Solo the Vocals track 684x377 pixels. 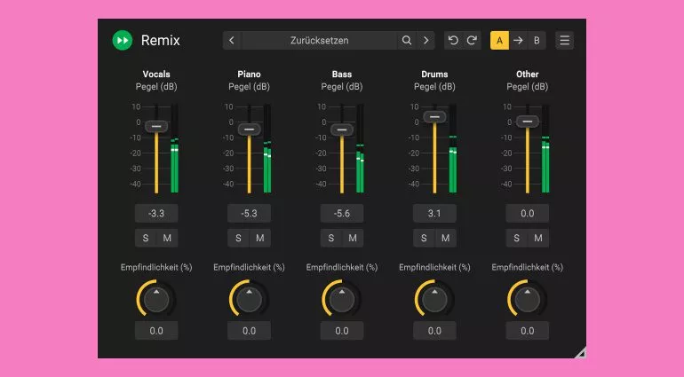tap(146, 238)
